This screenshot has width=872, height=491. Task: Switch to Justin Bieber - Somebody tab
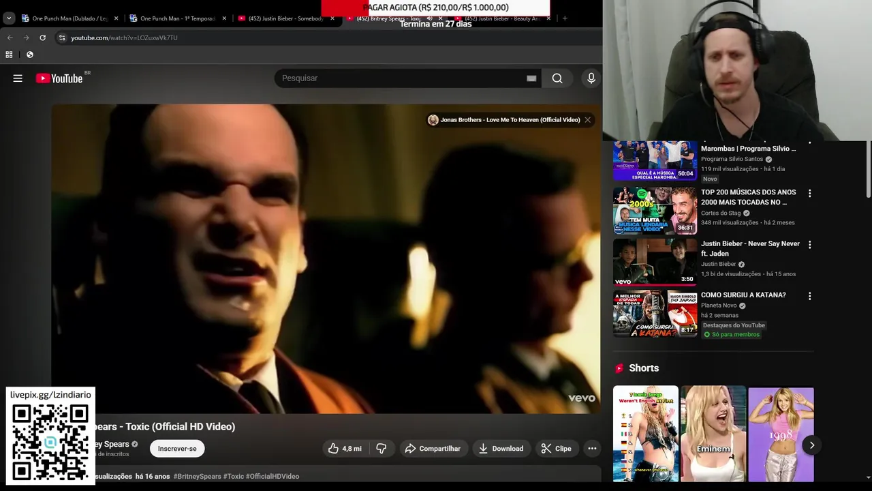[286, 18]
